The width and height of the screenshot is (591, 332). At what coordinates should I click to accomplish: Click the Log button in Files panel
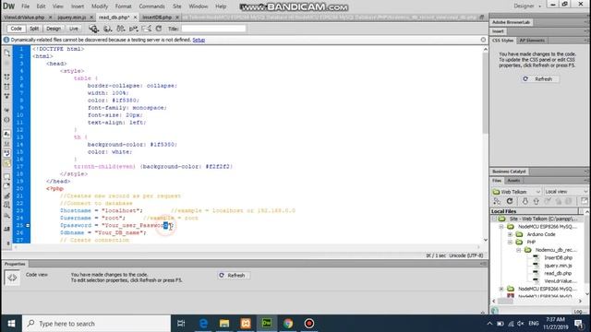578,312
